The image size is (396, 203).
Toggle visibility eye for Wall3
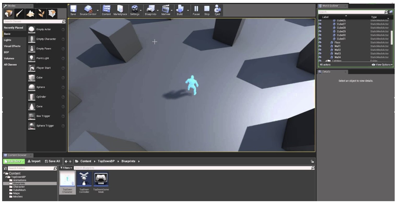(320, 54)
